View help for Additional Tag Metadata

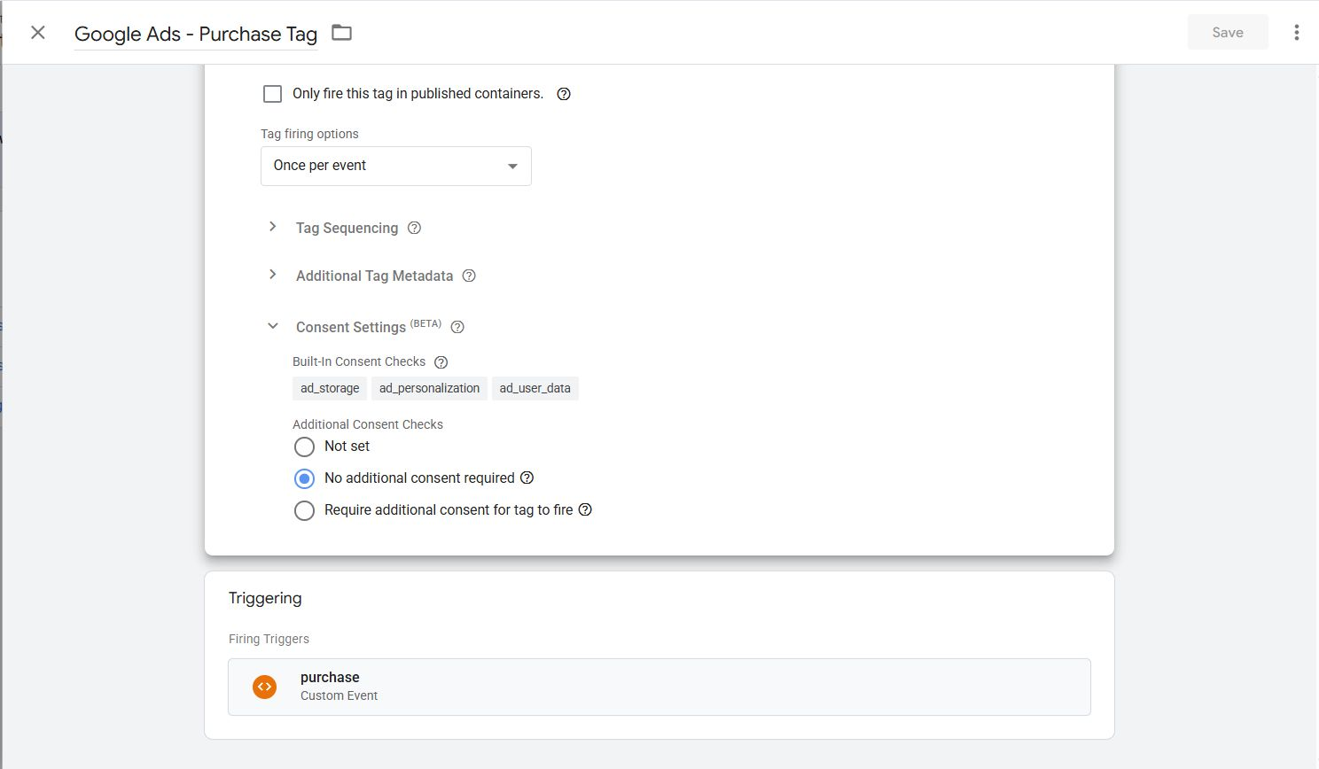click(469, 276)
